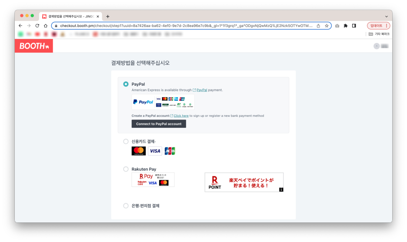The width and height of the screenshot is (407, 242).
Task: Select the Rakuten Pay radio button
Action: pyautogui.click(x=126, y=169)
